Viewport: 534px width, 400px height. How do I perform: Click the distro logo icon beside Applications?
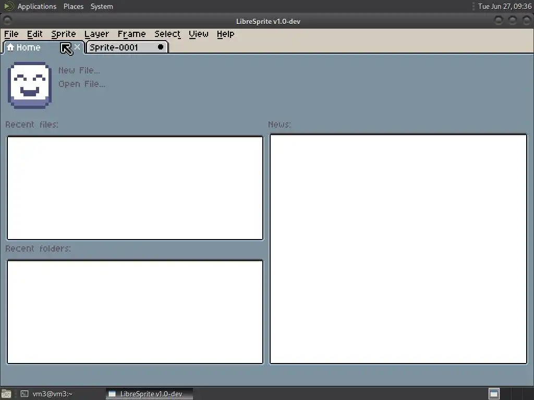point(8,6)
